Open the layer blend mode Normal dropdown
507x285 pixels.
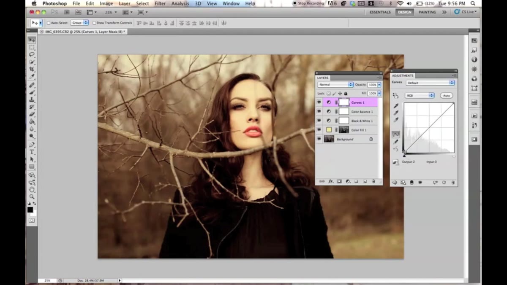pyautogui.click(x=335, y=85)
